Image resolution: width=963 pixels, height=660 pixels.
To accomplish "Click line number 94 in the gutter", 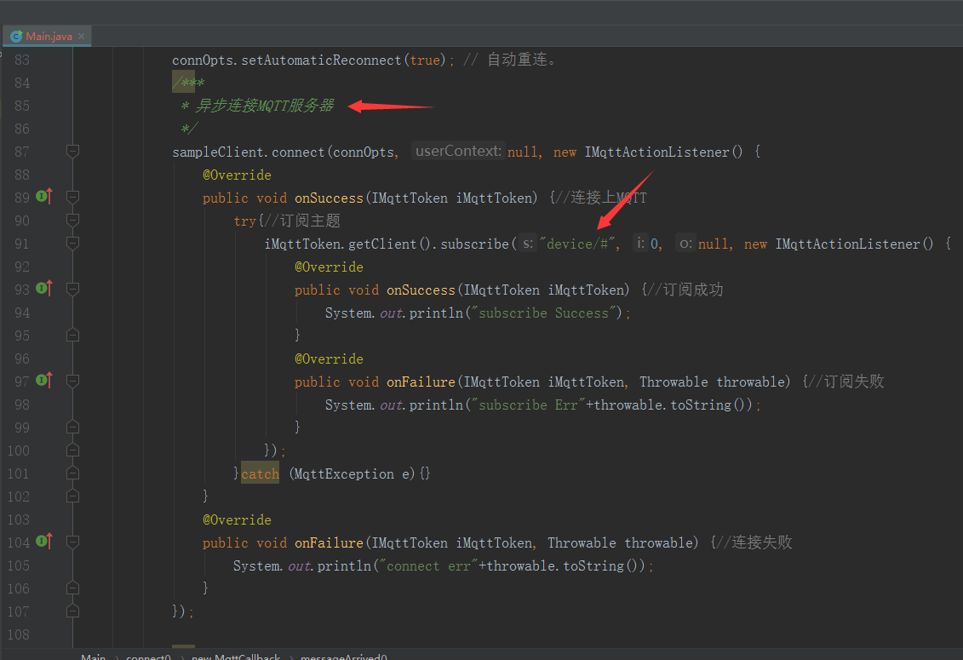I will [22, 313].
